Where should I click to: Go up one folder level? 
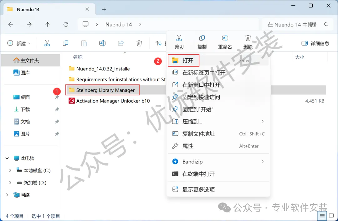coord(48,25)
